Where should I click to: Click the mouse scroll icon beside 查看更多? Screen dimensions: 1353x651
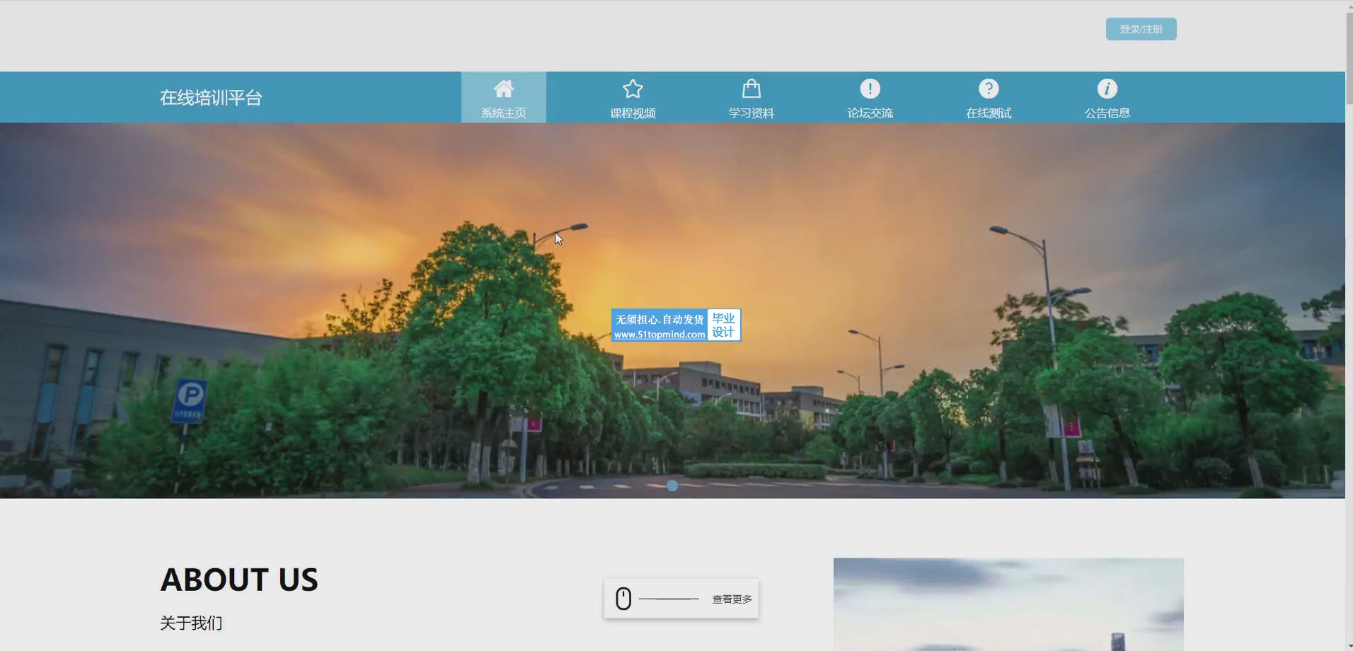pos(623,599)
